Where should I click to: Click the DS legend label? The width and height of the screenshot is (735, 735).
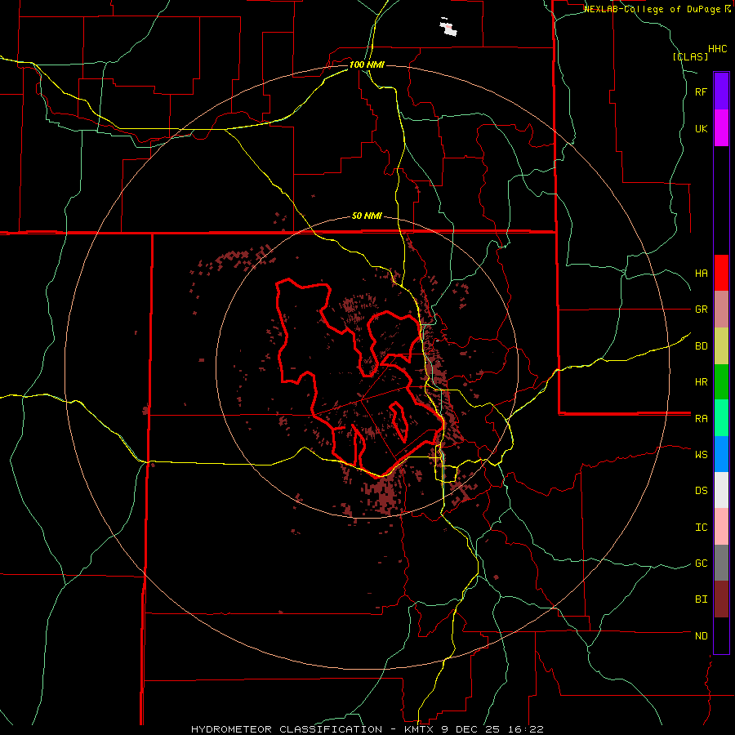[701, 491]
